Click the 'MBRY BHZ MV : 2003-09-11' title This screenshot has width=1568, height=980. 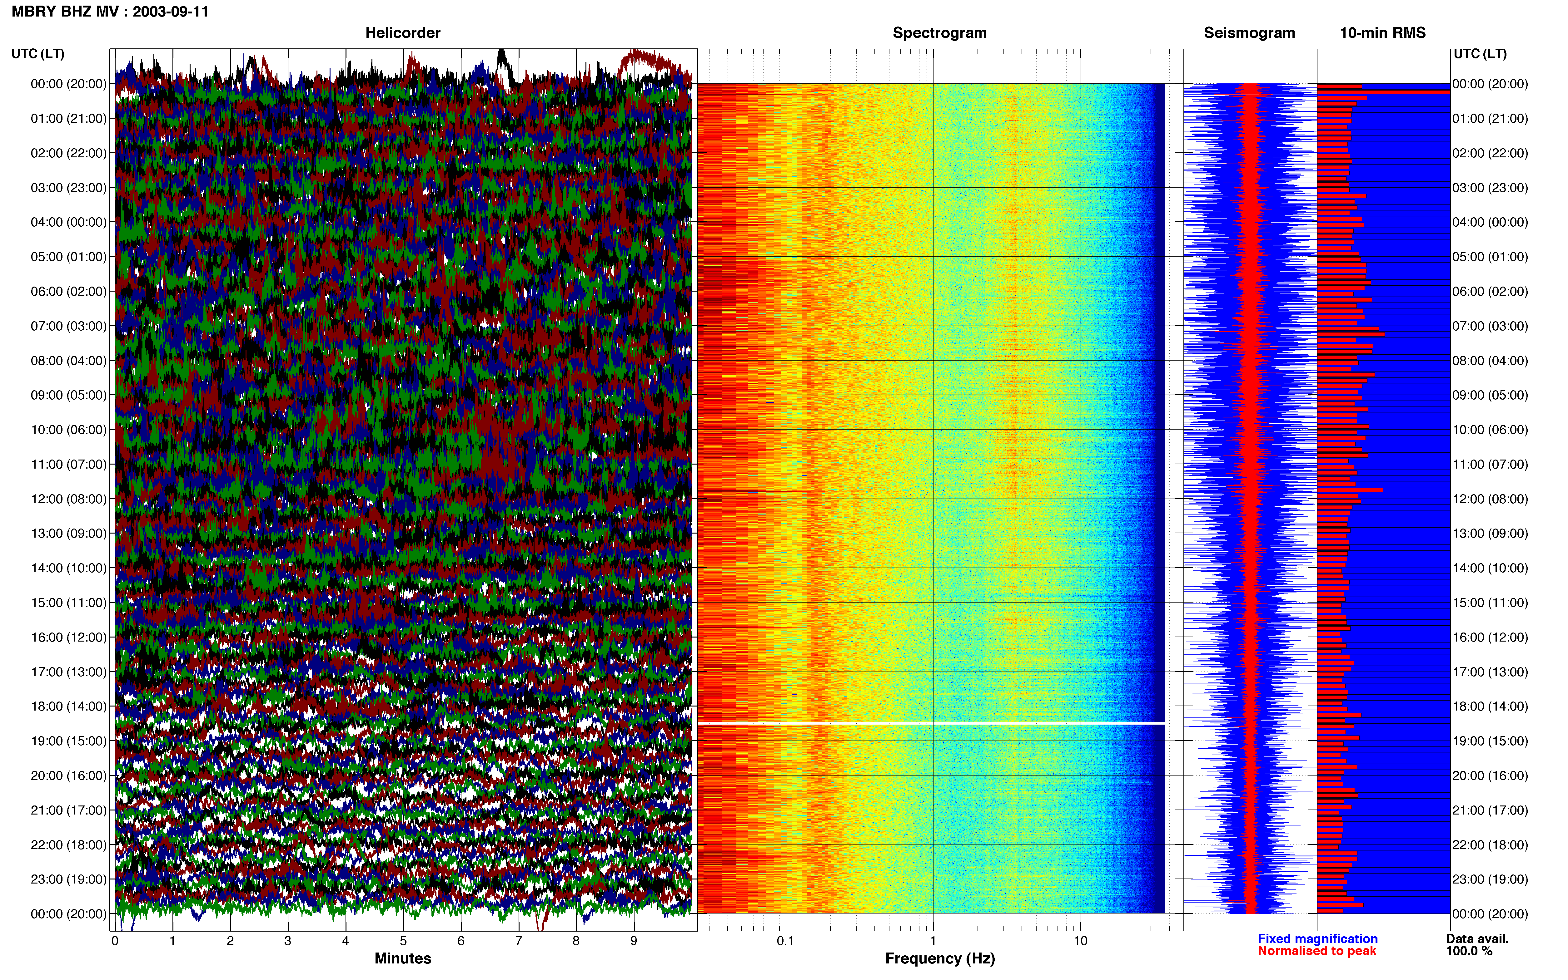[110, 12]
